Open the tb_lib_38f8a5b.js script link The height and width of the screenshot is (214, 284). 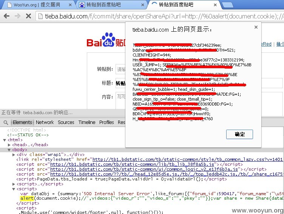pyautogui.click(x=132, y=164)
